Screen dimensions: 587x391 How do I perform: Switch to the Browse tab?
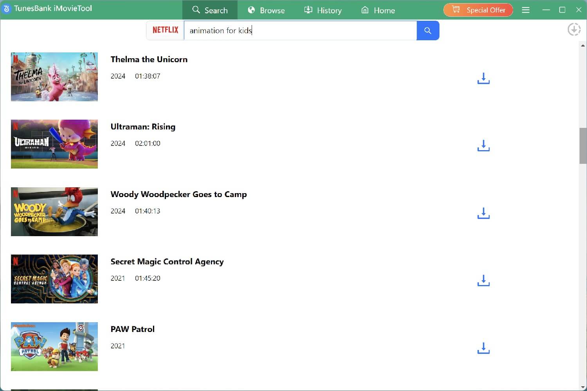266,10
